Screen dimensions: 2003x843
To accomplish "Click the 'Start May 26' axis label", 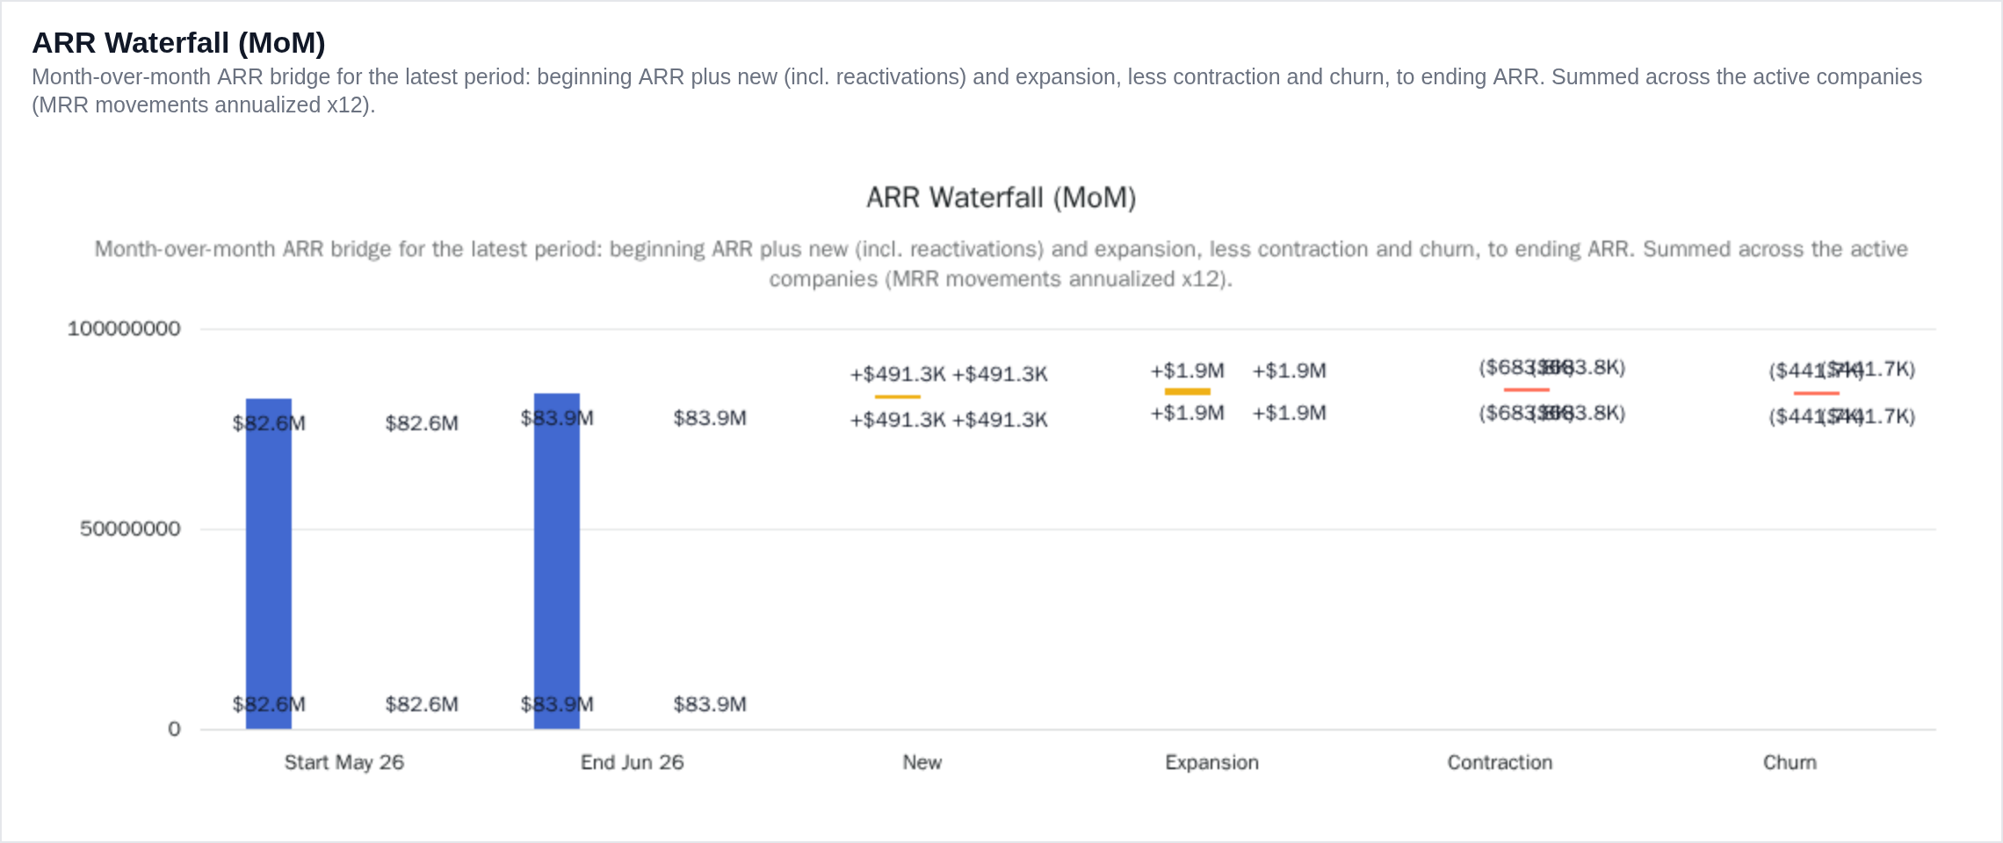I will 344,762.
